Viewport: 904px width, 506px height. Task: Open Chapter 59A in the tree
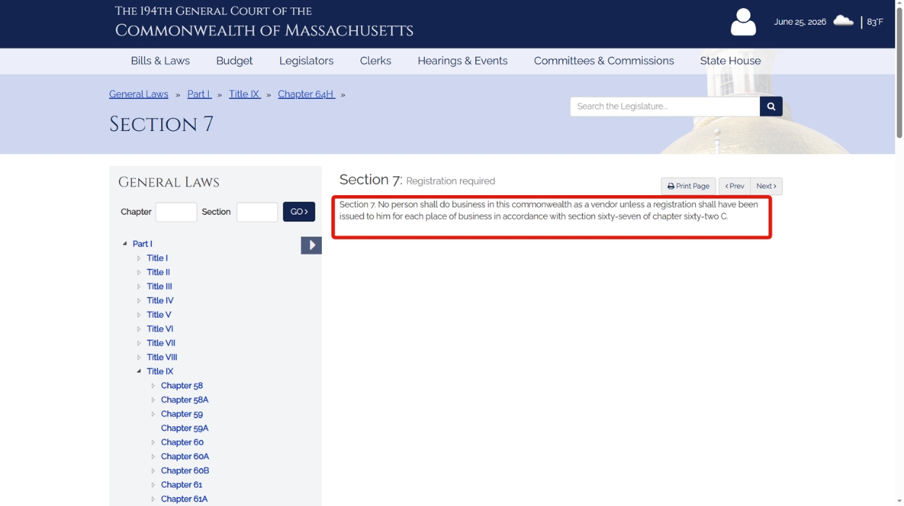pyautogui.click(x=184, y=428)
